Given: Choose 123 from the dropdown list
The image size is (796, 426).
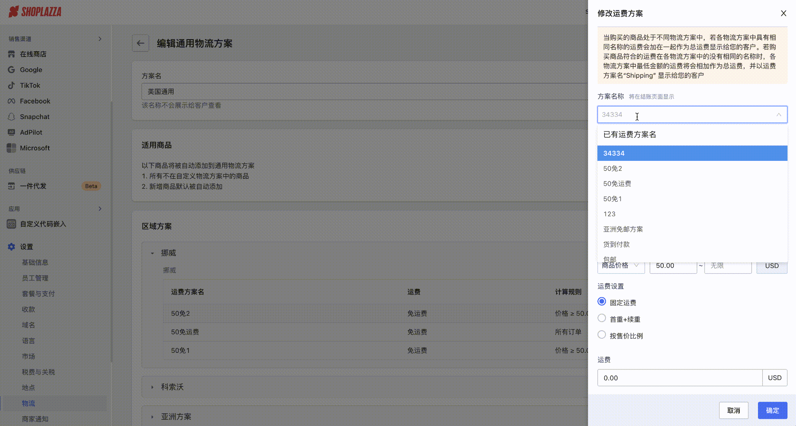Looking at the screenshot, I should [x=692, y=214].
